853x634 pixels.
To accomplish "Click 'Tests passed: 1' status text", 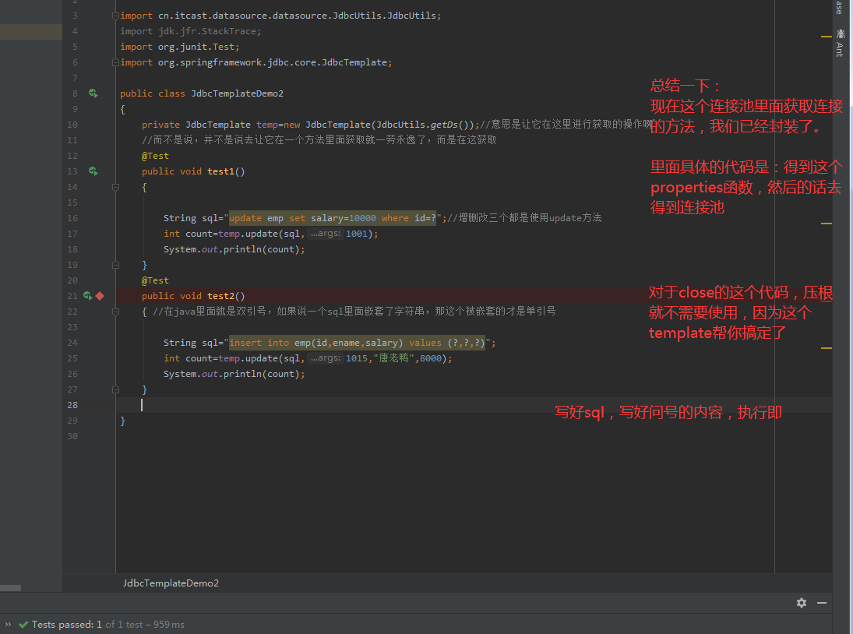I will click(x=67, y=624).
